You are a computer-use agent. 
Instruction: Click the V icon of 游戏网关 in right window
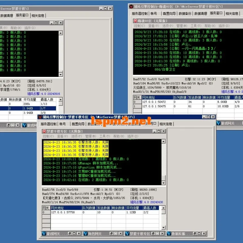[218, 123]
